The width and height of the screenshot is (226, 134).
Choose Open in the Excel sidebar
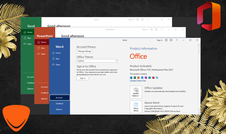28,44
